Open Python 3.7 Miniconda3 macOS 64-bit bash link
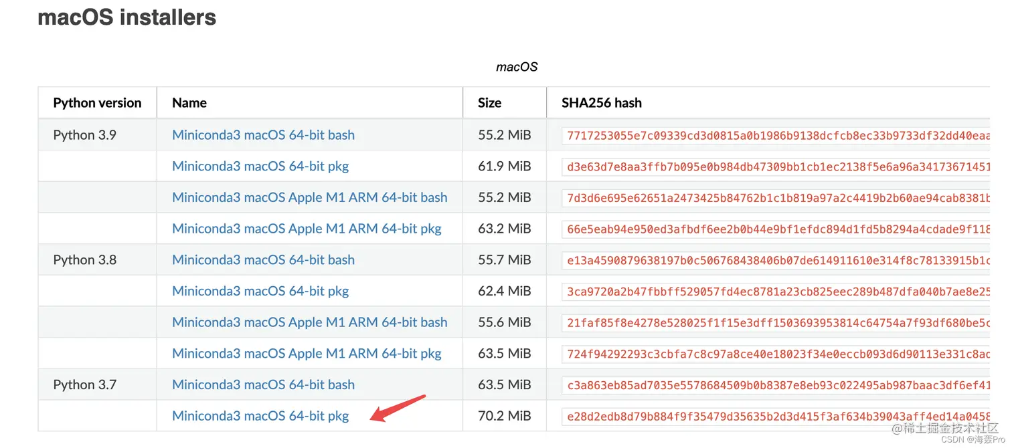The width and height of the screenshot is (1012, 448). (x=263, y=384)
